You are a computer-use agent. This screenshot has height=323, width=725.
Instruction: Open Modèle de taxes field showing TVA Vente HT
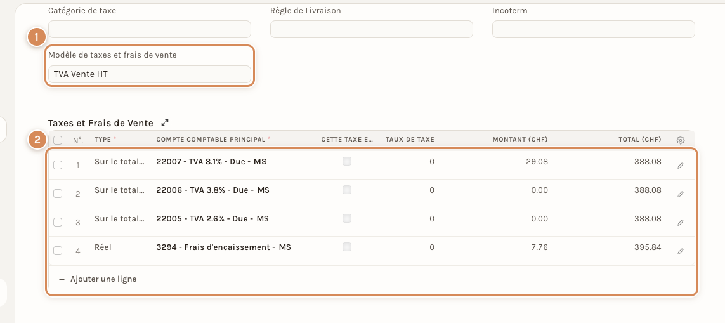point(150,74)
